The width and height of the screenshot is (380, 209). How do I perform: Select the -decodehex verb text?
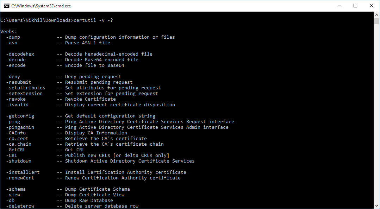click(x=20, y=54)
